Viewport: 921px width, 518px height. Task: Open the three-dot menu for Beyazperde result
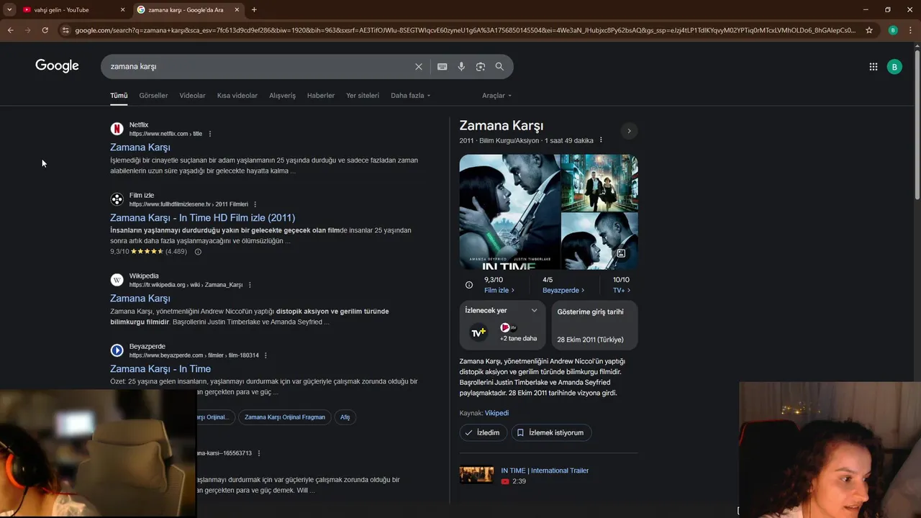tap(266, 355)
